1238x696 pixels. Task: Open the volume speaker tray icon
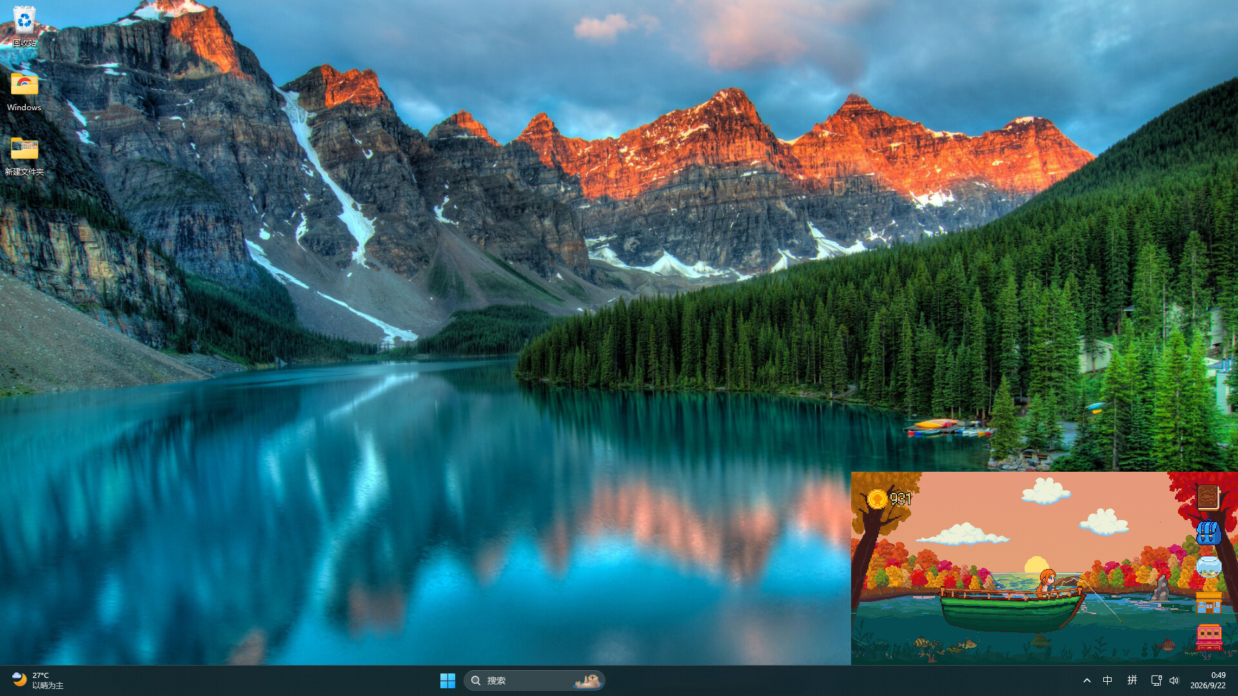(1174, 681)
